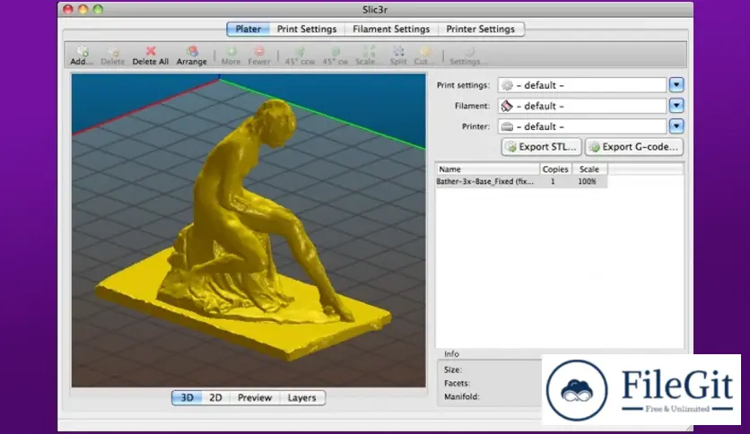Select the Bather-3x-Base_Fixed object row
750x434 pixels.
click(x=521, y=182)
